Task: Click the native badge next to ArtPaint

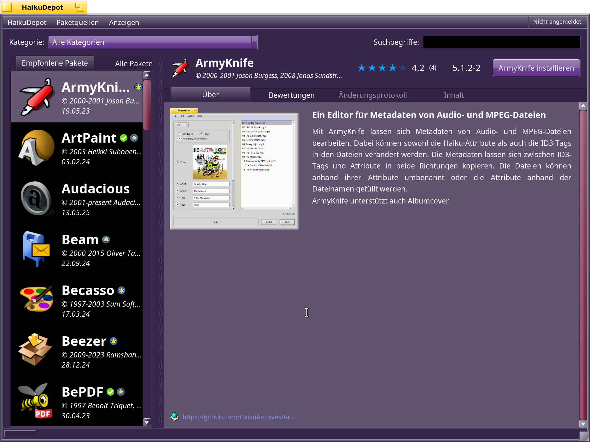Action: 134,138
